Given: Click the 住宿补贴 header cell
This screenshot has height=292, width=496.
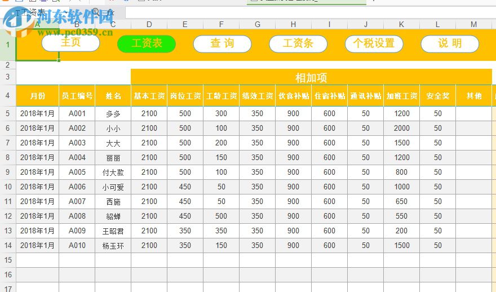Looking at the screenshot, I should pyautogui.click(x=329, y=96).
